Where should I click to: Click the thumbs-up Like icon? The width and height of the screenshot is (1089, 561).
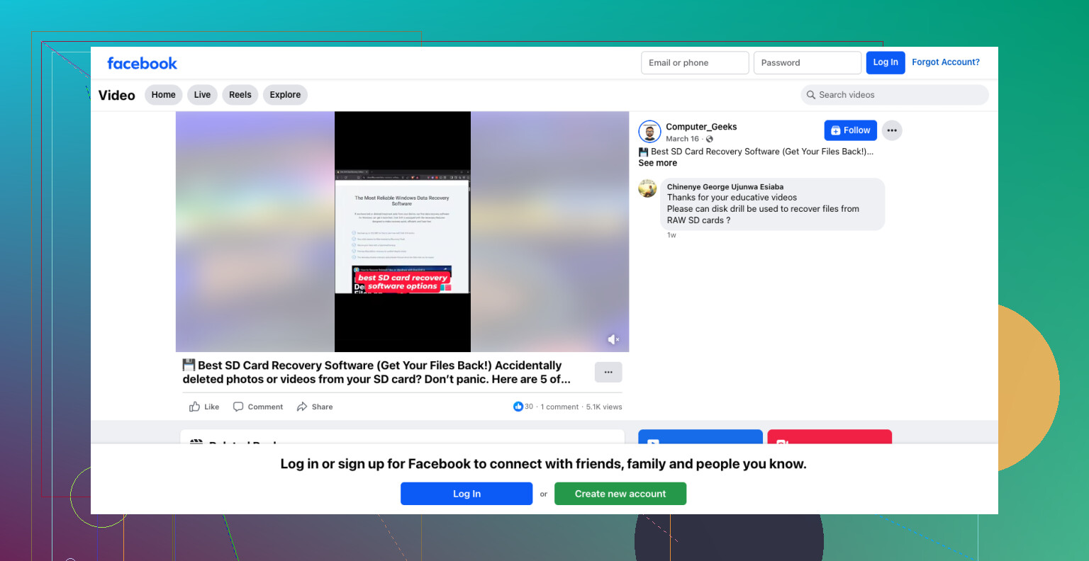coord(194,407)
